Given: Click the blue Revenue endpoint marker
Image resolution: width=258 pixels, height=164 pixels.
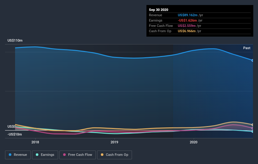Looking at the screenshot, I should (253, 60).
